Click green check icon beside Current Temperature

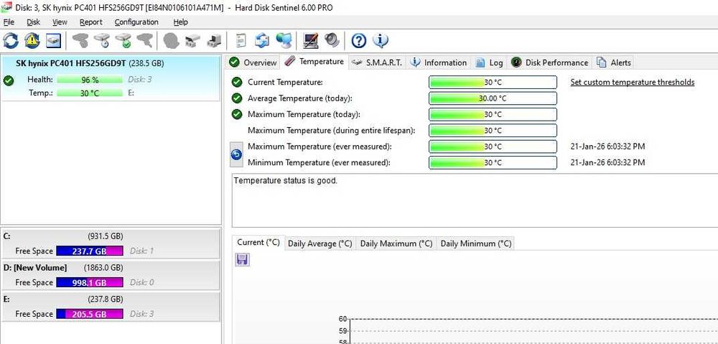(x=237, y=82)
